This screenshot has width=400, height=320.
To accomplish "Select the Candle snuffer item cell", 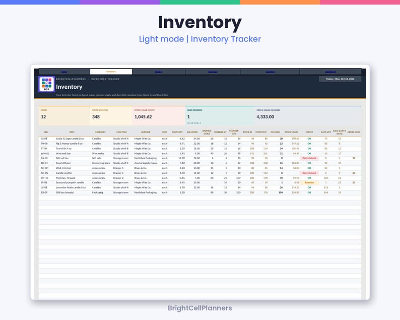I will tap(64, 173).
